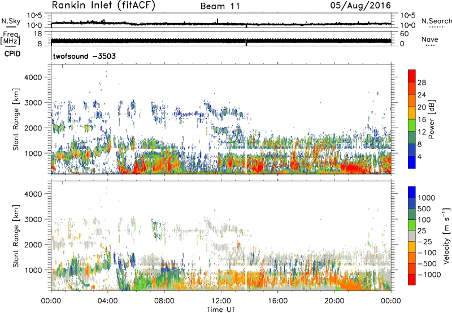Click the Power scale value 28
This screenshot has height=313, width=452.
(421, 82)
